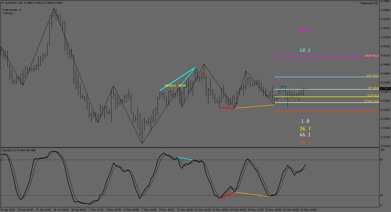Click the SXOP 261.8 level label
The width and height of the screenshot is (391, 212).
pyautogui.click(x=371, y=56)
